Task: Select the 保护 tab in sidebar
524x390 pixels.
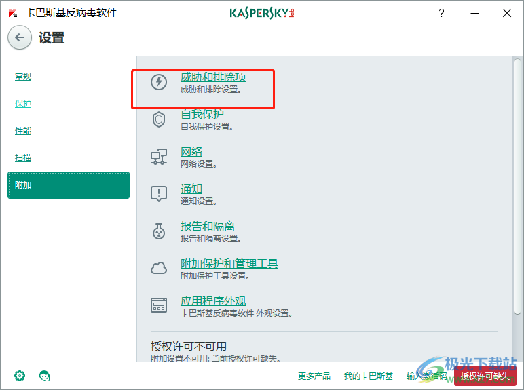Action: (x=23, y=104)
